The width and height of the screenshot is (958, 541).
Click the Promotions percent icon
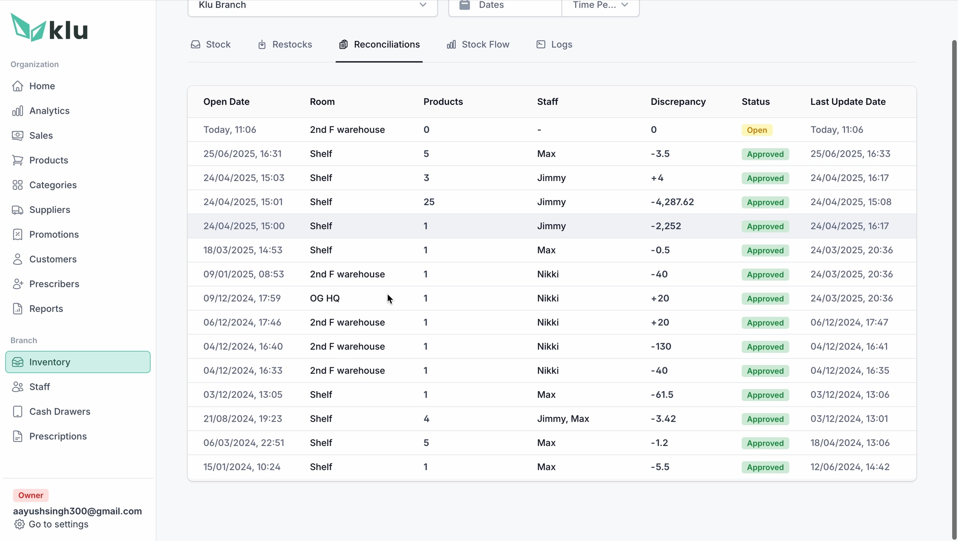[18, 234]
